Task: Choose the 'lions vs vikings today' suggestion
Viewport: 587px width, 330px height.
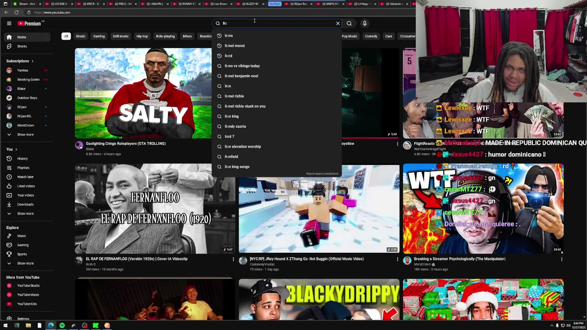Action: coord(277,66)
